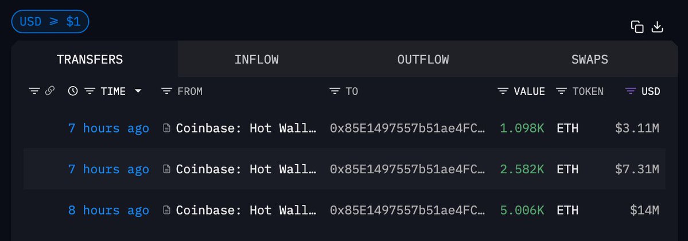Click the purple USD column filter icon
The image size is (688, 241).
631,91
